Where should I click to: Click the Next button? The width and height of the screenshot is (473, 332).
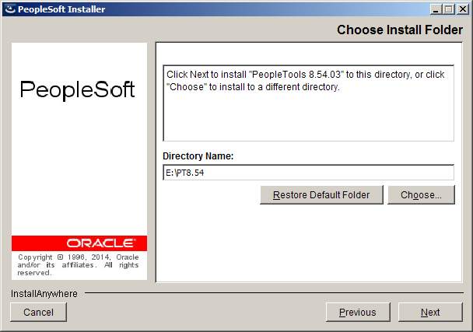pos(430,312)
